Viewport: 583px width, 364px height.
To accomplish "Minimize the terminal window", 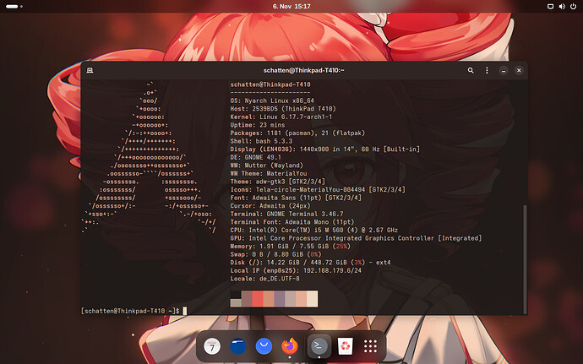I will tap(504, 71).
